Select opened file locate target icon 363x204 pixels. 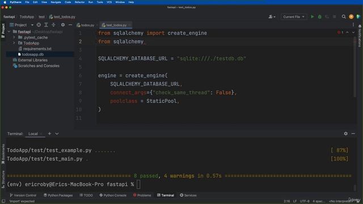(39, 25)
